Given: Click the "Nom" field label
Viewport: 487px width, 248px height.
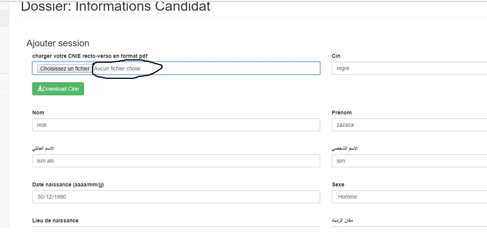Looking at the screenshot, I should [38, 113].
